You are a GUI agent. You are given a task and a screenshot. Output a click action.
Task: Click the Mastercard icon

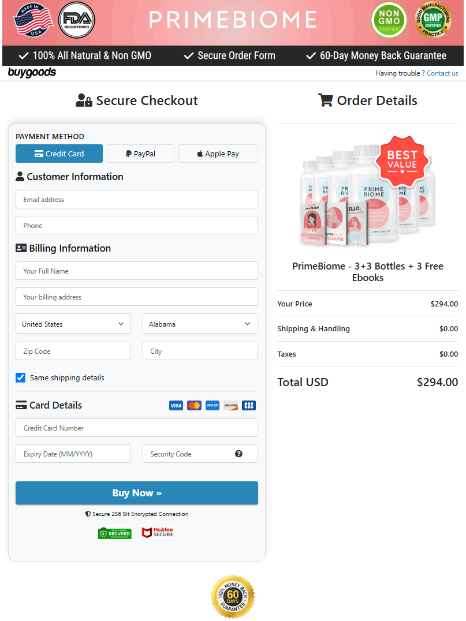pyautogui.click(x=194, y=406)
